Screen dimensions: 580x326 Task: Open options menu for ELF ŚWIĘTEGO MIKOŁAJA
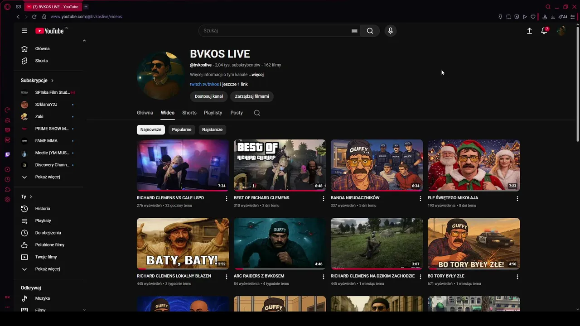pos(517,199)
